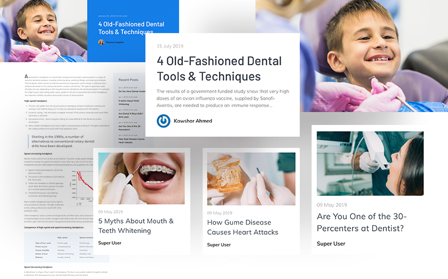The width and height of the screenshot is (448, 279).
Task: Click the Theresa Campbell author name
Action: click(115, 42)
